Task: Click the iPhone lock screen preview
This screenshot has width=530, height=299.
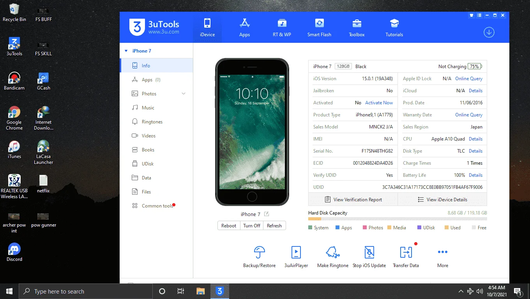Action: click(x=252, y=132)
